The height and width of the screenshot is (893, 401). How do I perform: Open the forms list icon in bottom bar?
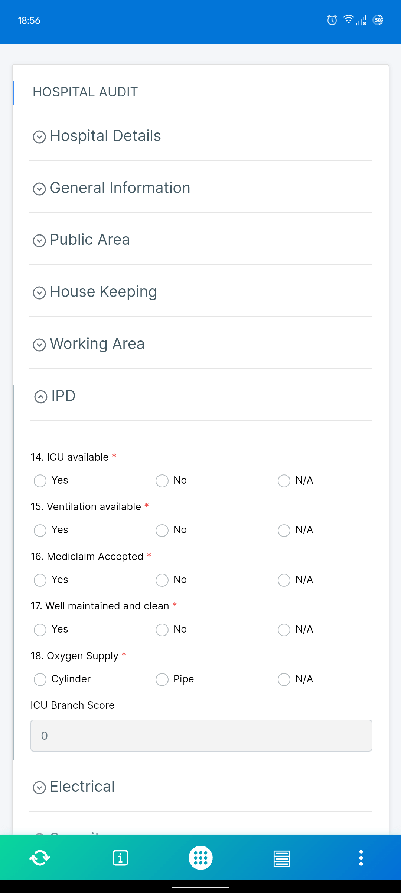[281, 858]
